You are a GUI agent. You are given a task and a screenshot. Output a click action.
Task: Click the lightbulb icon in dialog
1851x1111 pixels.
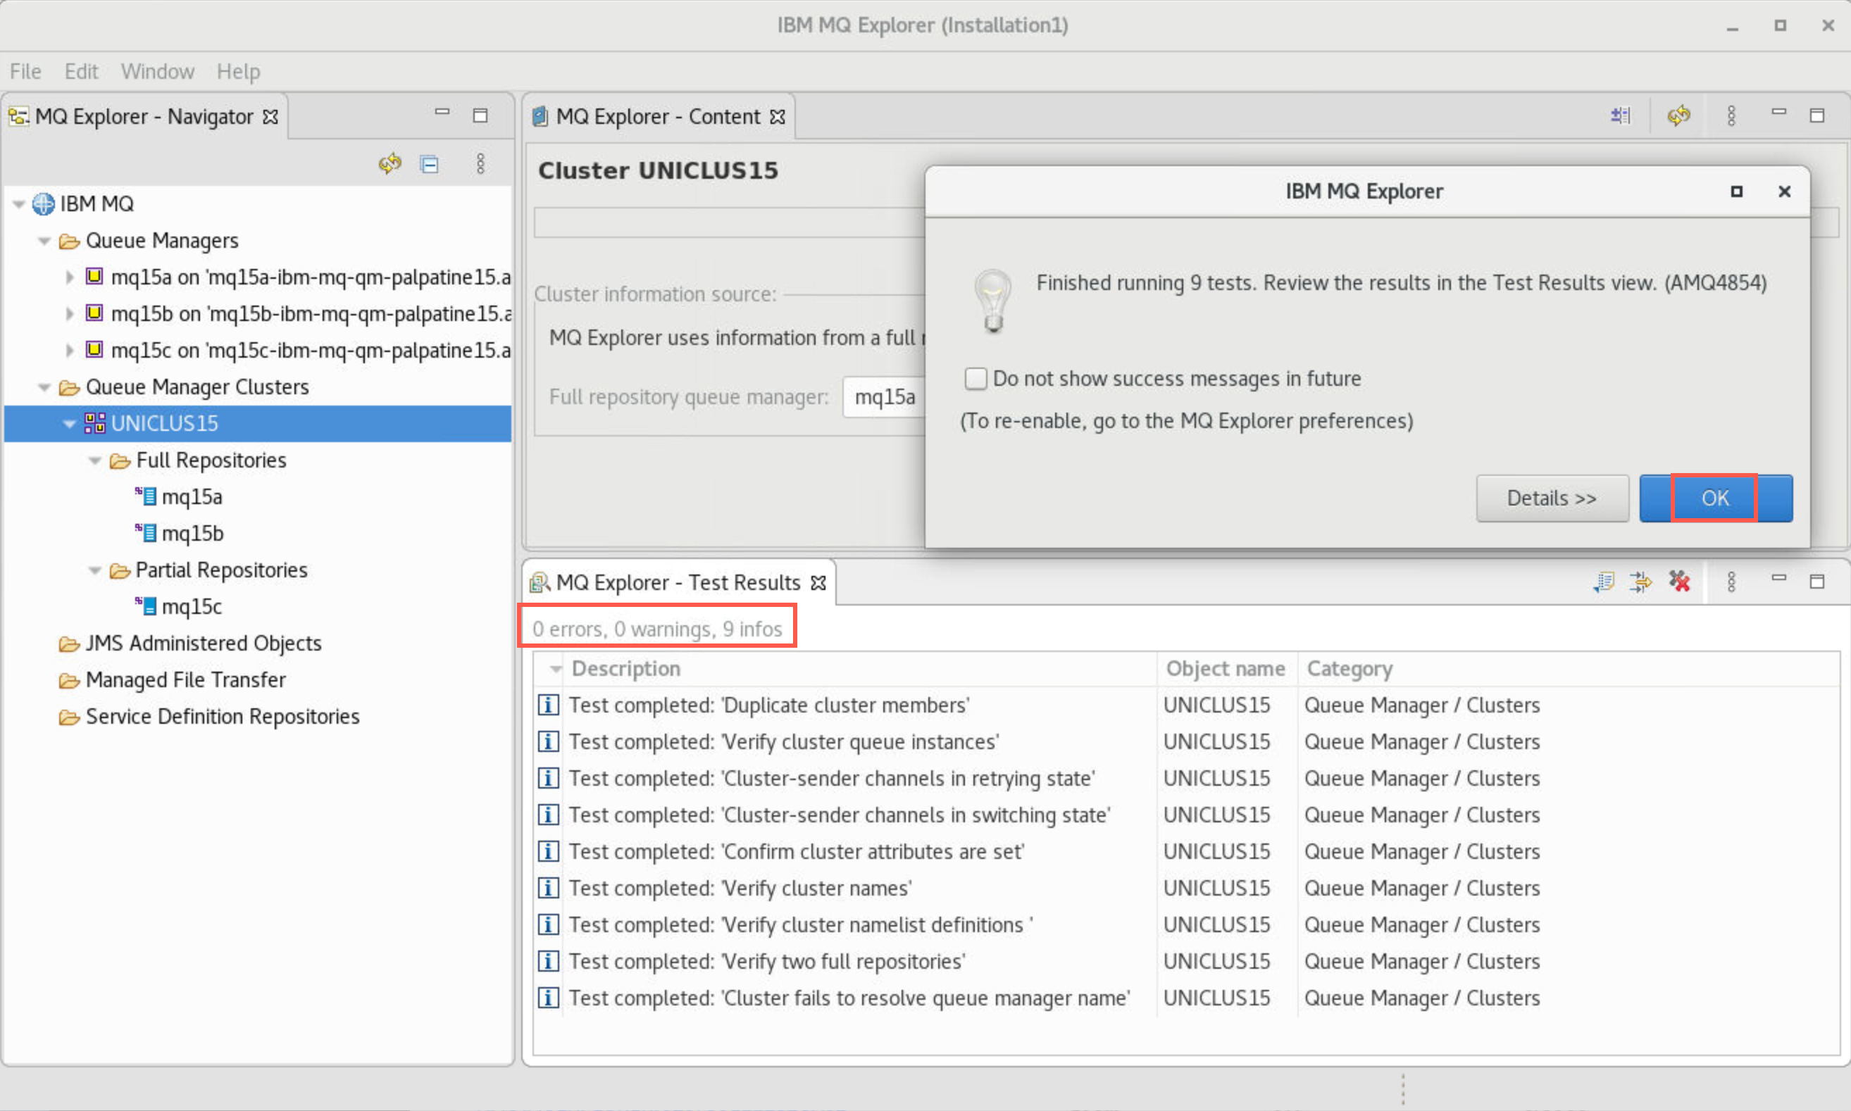coord(993,301)
